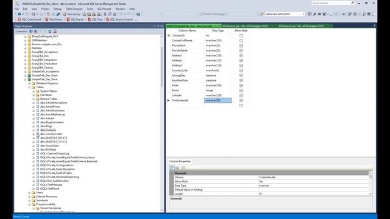
Task: Open SQL Test from toolbar
Action: 95,19
